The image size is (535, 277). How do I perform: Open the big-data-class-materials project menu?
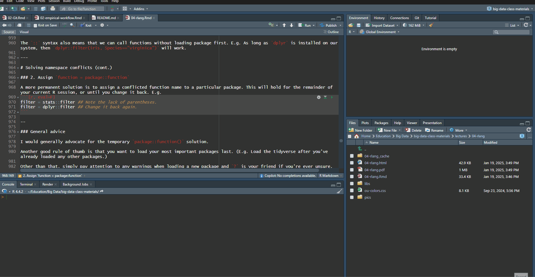[510, 9]
